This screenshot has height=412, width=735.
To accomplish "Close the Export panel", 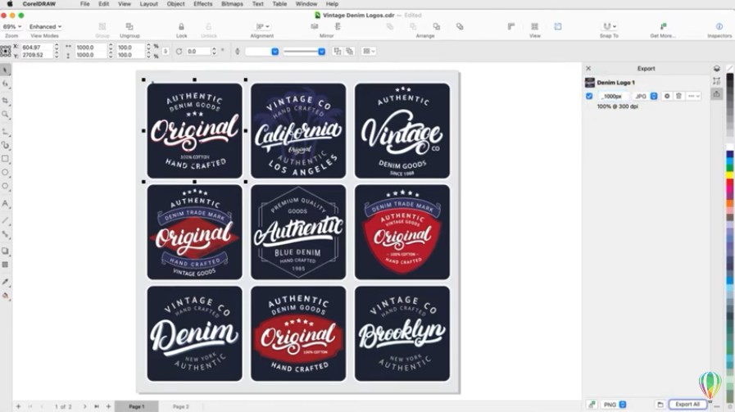I will 588,69.
